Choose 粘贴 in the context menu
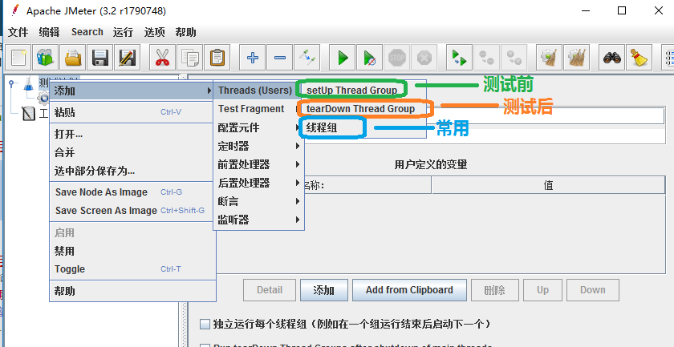 132,112
